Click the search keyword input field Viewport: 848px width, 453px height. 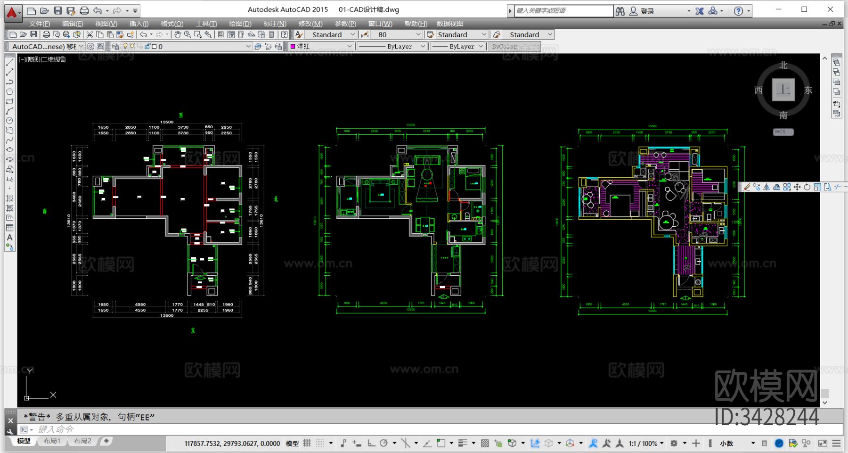[563, 11]
